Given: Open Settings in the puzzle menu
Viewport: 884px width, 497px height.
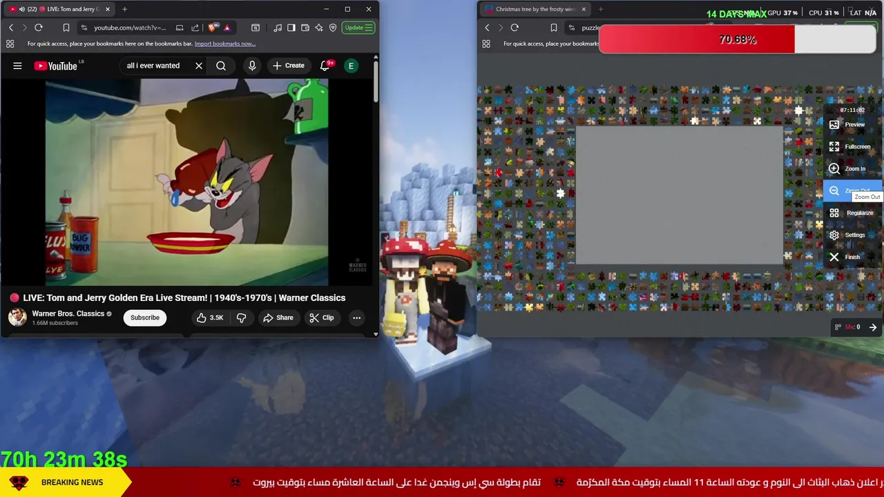Looking at the screenshot, I should [x=852, y=235].
